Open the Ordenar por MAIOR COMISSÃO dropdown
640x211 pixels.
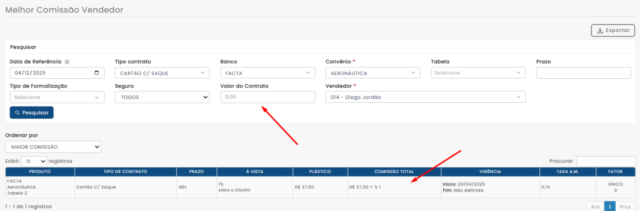pos(53,147)
